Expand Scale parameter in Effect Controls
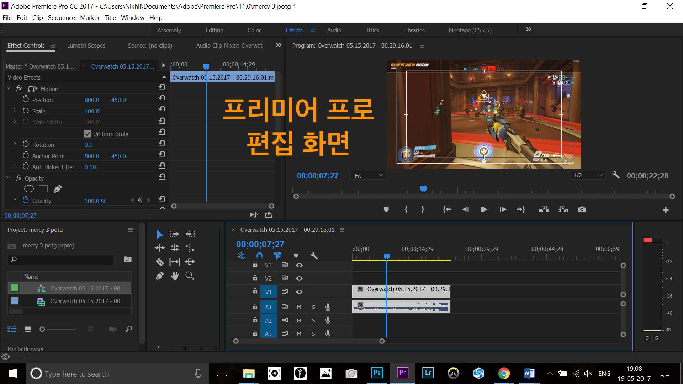The image size is (683, 384). [x=14, y=111]
